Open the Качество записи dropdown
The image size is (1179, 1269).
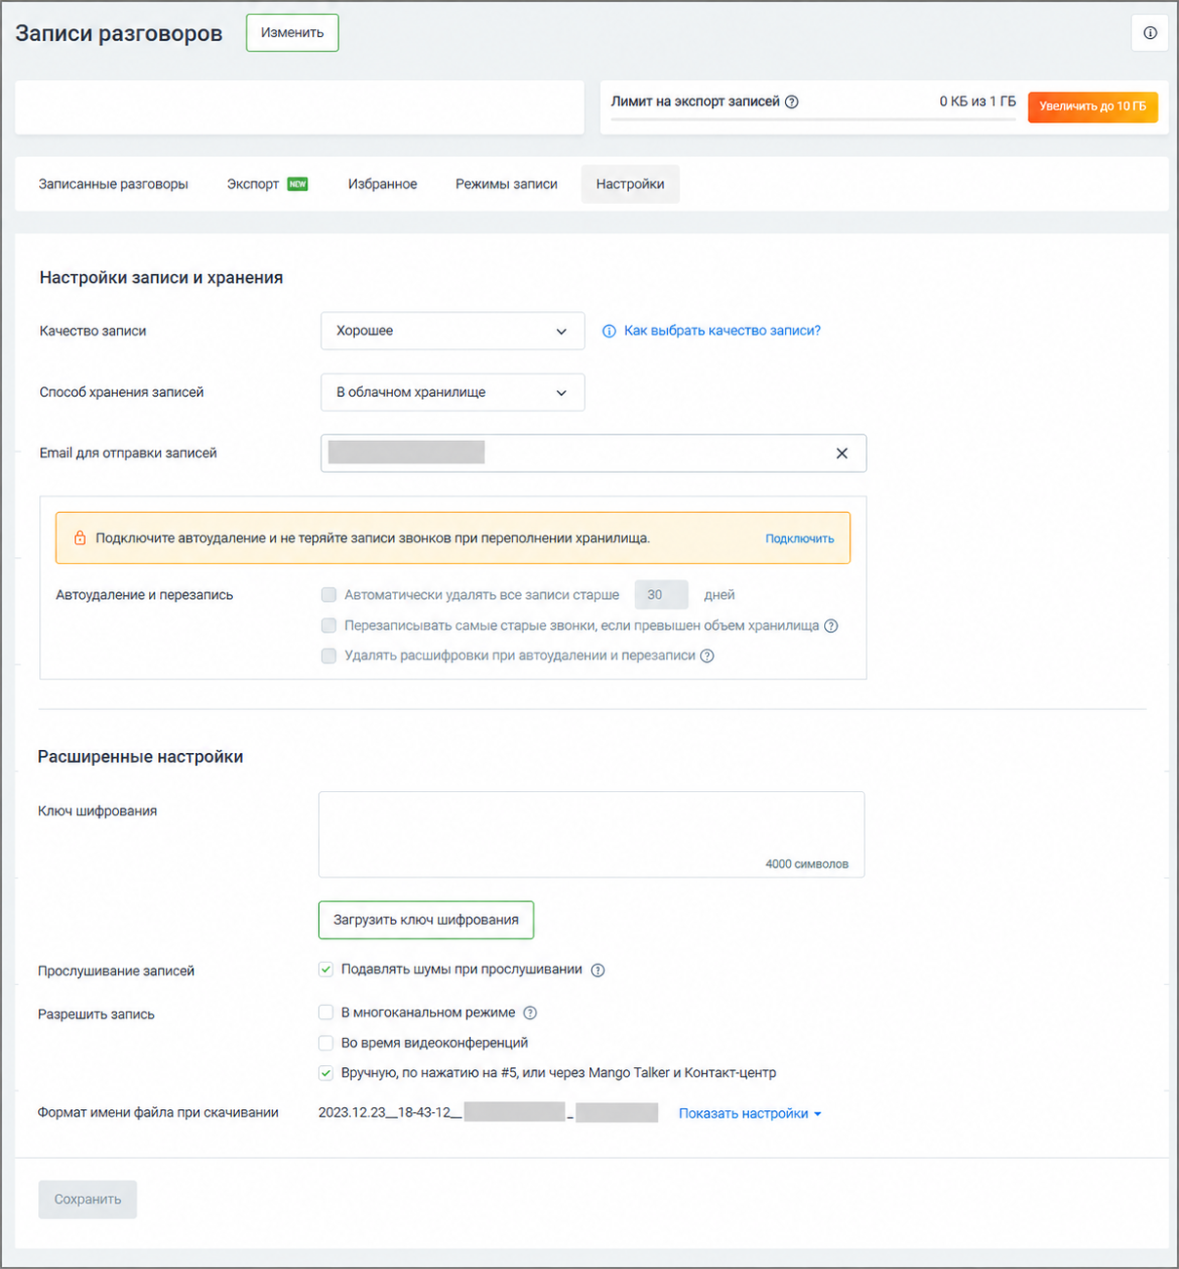[452, 331]
